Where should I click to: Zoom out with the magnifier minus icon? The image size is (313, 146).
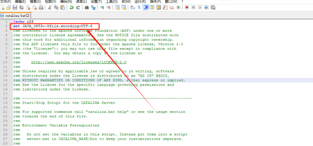(x=109, y=7)
